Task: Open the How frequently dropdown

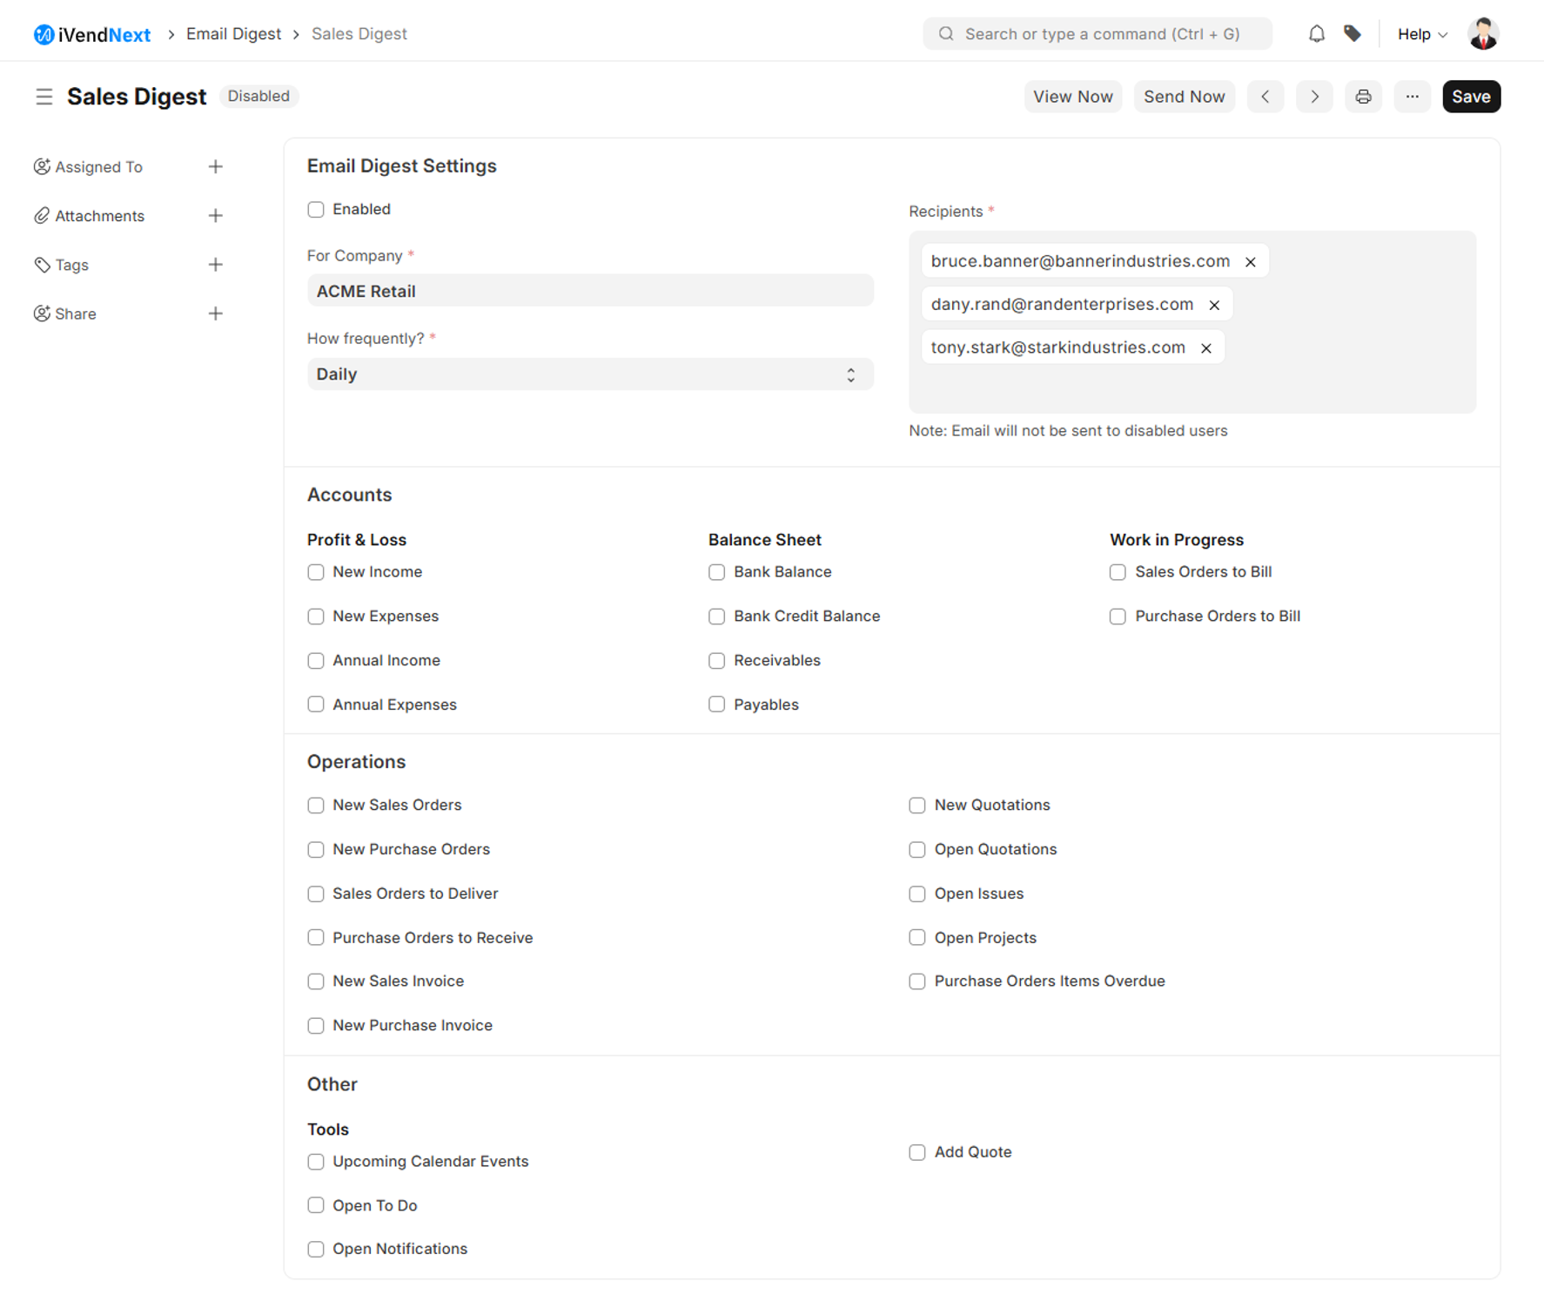Action: [x=589, y=374]
